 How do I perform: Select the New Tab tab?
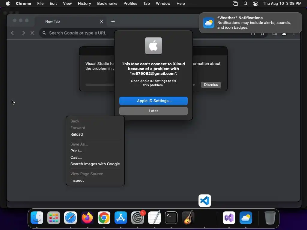pos(71,22)
